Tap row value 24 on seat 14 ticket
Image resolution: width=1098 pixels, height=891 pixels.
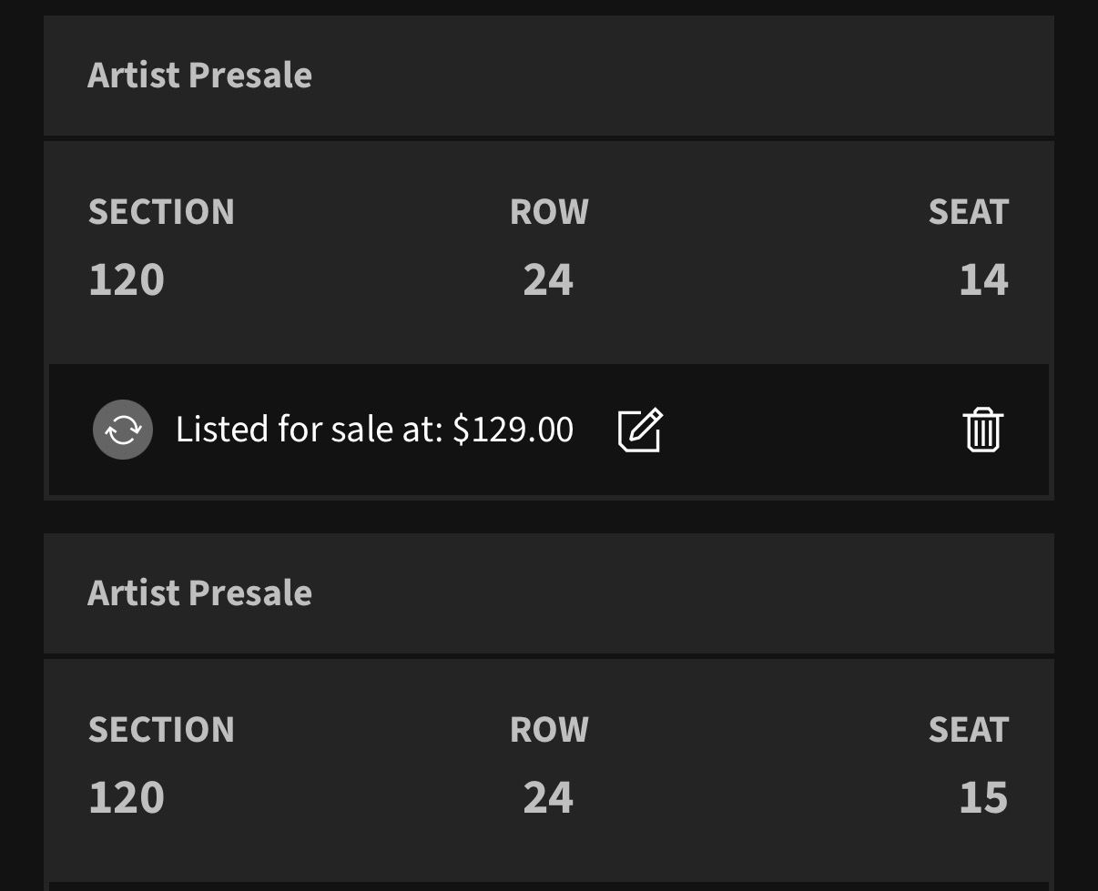tap(548, 279)
